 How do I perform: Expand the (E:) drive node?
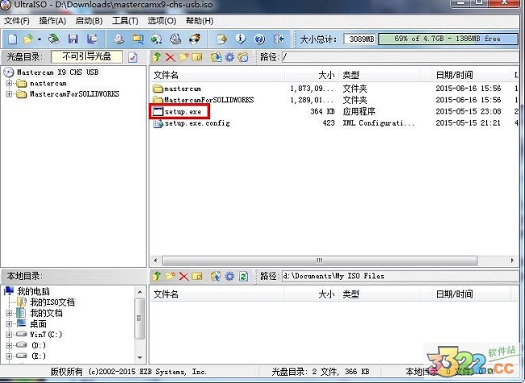pyautogui.click(x=9, y=356)
